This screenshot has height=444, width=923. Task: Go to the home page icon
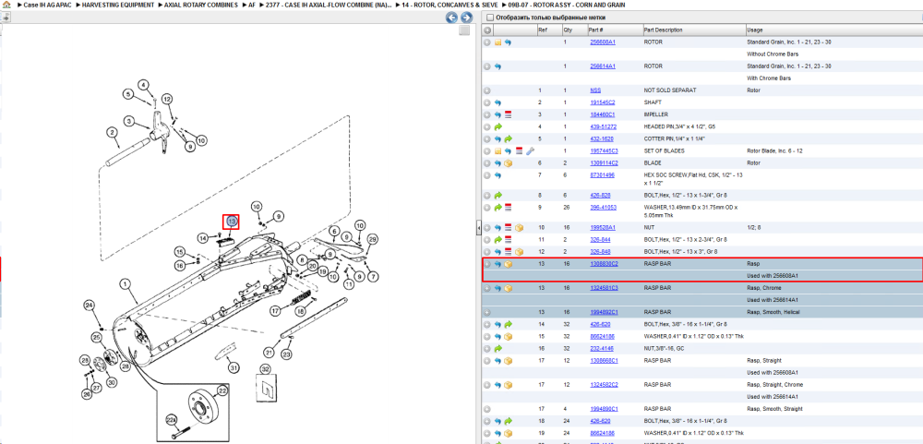(6, 5)
